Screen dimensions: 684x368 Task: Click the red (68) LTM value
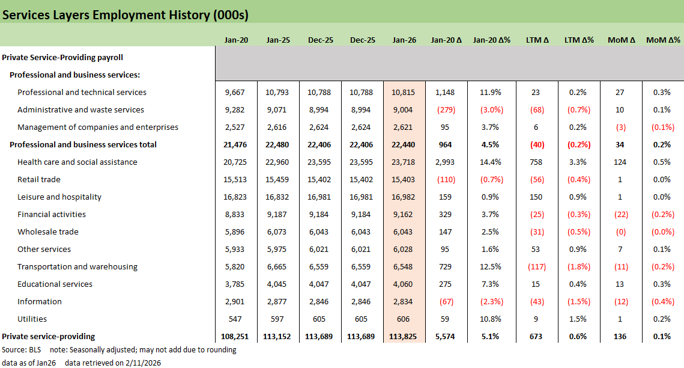(537, 109)
